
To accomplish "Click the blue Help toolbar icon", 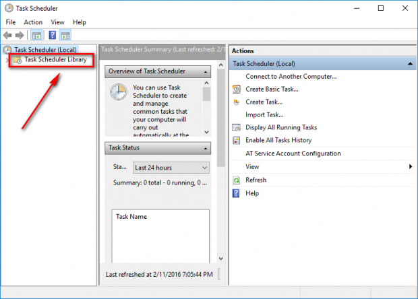I will 53,35.
